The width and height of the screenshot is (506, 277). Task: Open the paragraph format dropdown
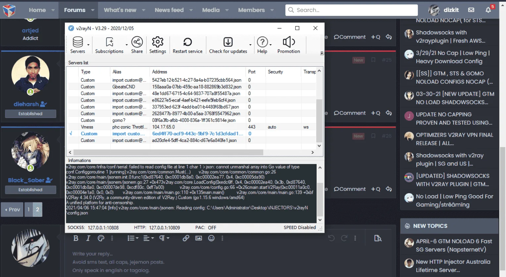click(164, 238)
